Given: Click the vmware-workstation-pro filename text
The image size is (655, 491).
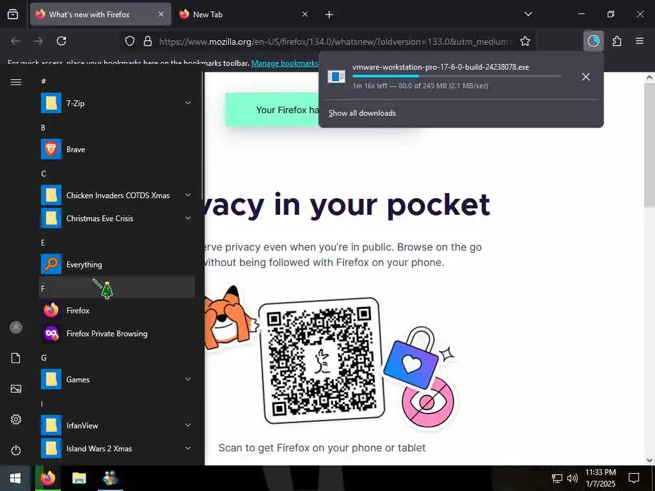Looking at the screenshot, I should [441, 66].
